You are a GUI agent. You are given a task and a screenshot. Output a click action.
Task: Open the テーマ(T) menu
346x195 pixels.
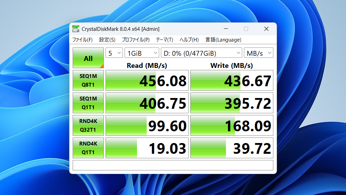click(x=164, y=40)
